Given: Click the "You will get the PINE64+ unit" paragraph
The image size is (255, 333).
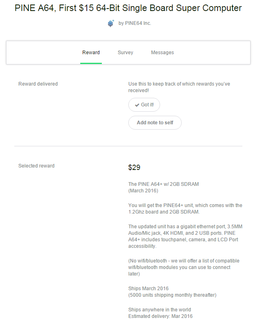Looking at the screenshot, I should coord(185,208).
